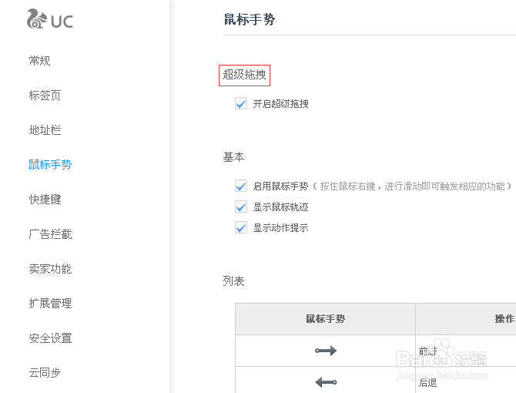
Task: Click the 后退 action cell
Action: 428,381
